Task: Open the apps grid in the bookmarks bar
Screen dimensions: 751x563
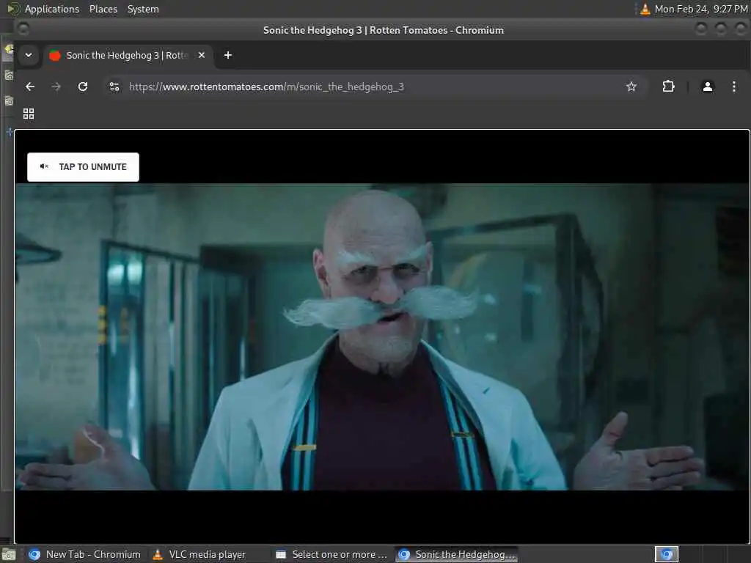Action: [x=29, y=114]
